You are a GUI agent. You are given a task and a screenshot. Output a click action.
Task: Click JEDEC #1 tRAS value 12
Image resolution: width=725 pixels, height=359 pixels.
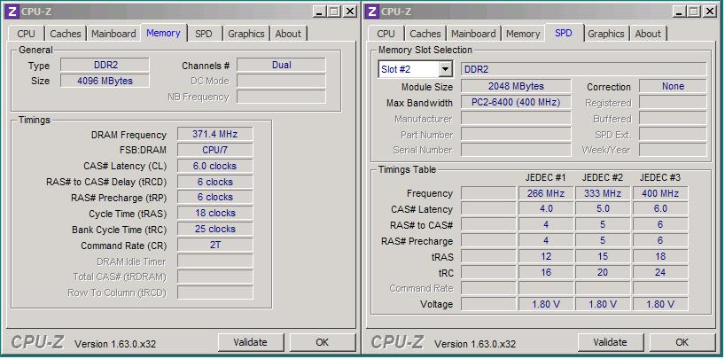(546, 256)
